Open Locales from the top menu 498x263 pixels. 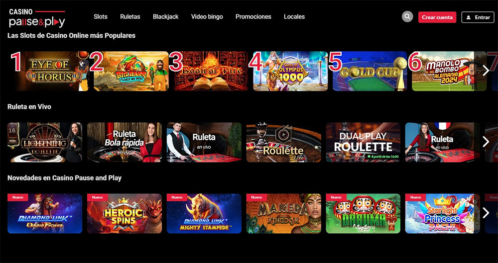[294, 17]
